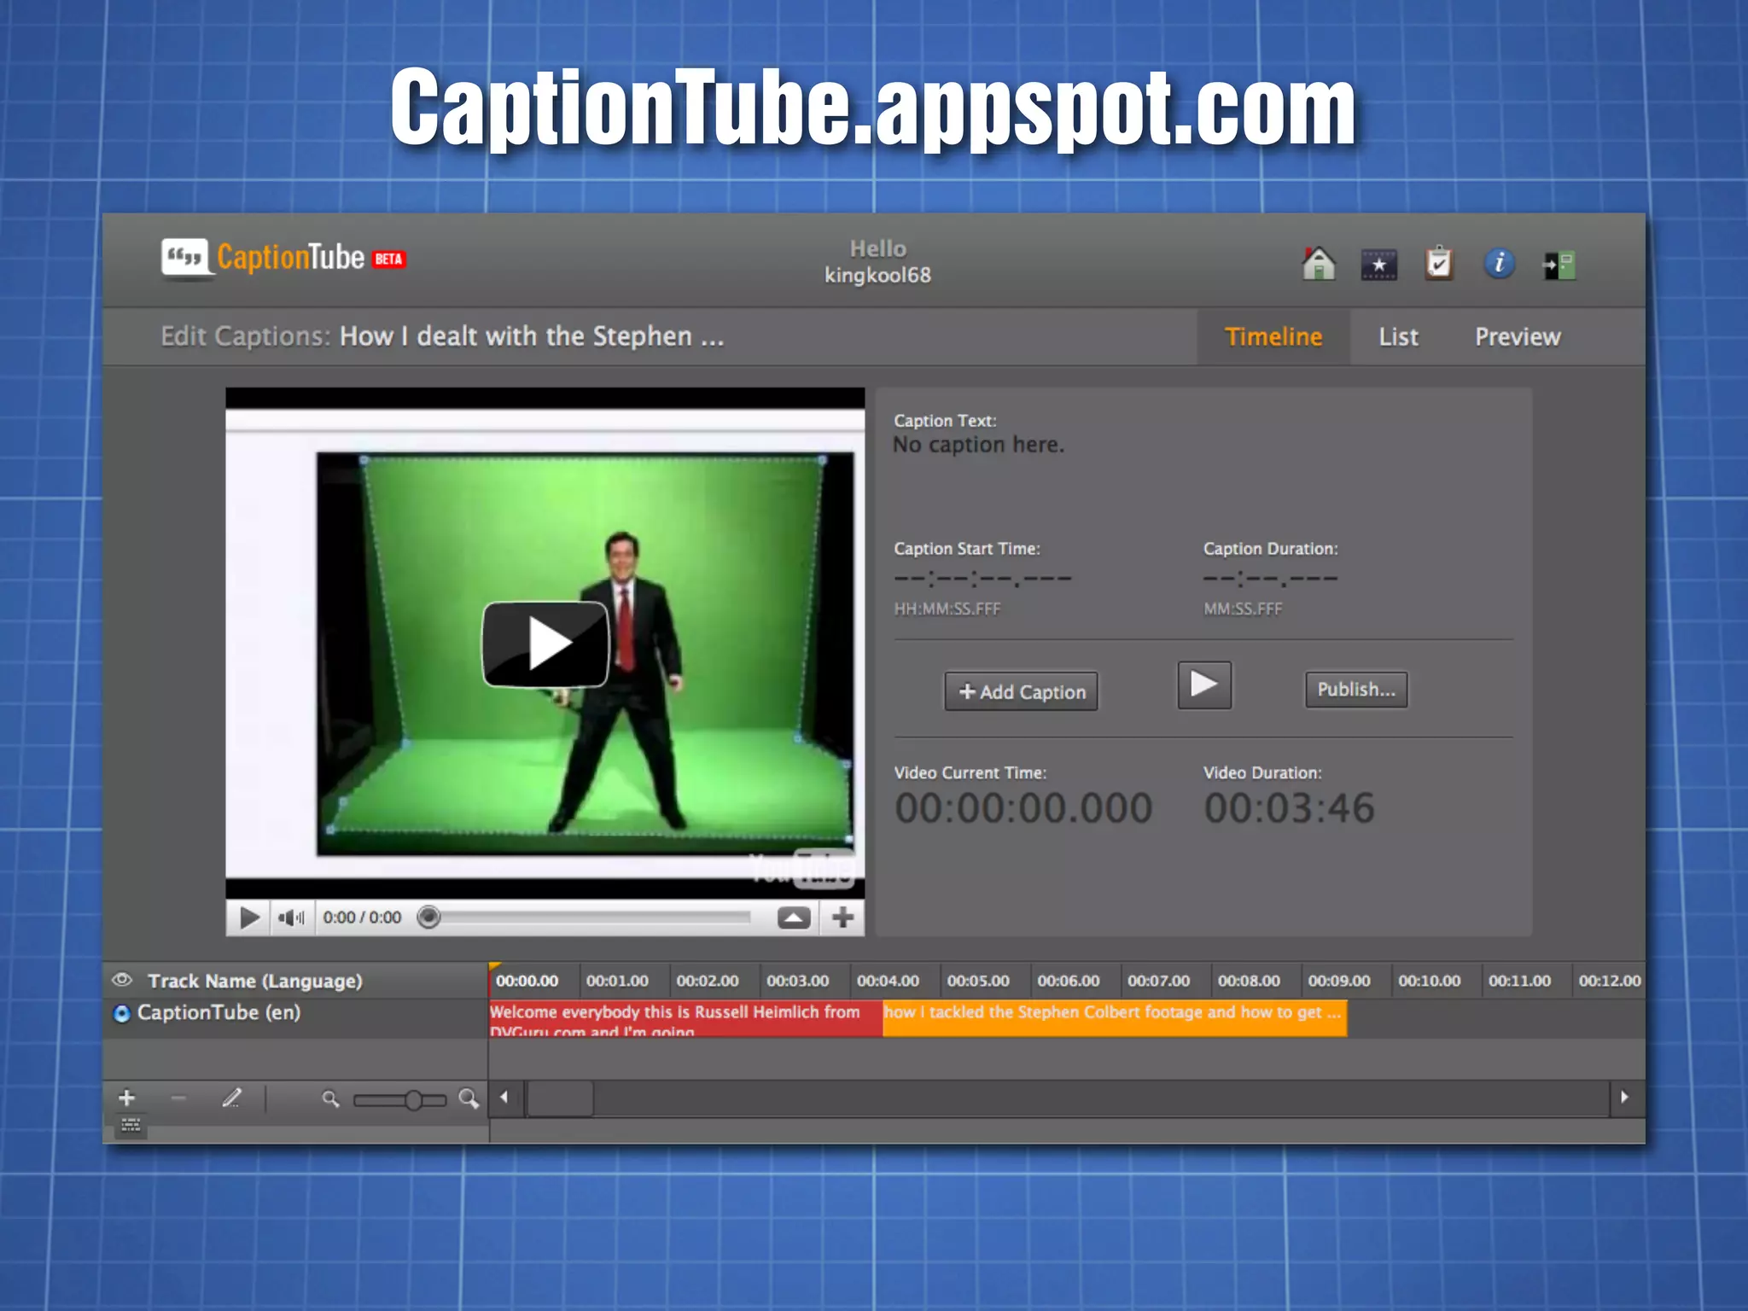Switch to the Preview tab
Viewport: 1748px width, 1311px height.
tap(1518, 337)
